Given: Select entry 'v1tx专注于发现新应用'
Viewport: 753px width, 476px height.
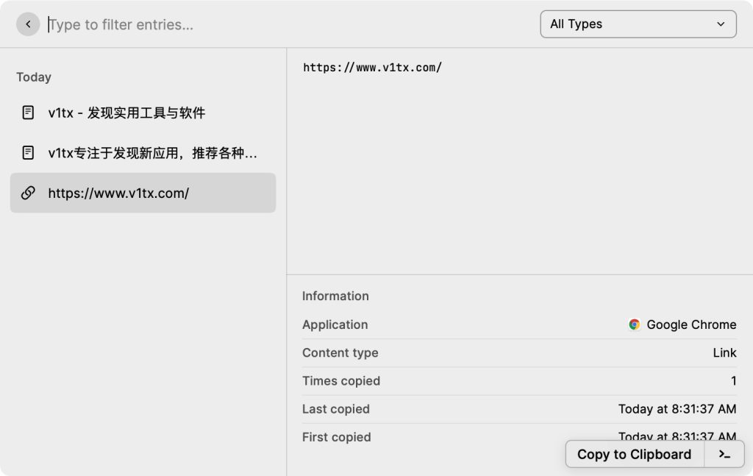Looking at the screenshot, I should (x=143, y=153).
